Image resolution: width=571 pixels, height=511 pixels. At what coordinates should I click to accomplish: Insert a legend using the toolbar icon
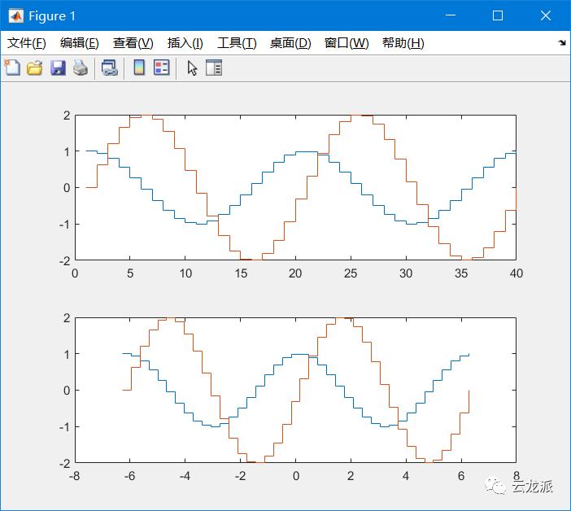pyautogui.click(x=162, y=68)
